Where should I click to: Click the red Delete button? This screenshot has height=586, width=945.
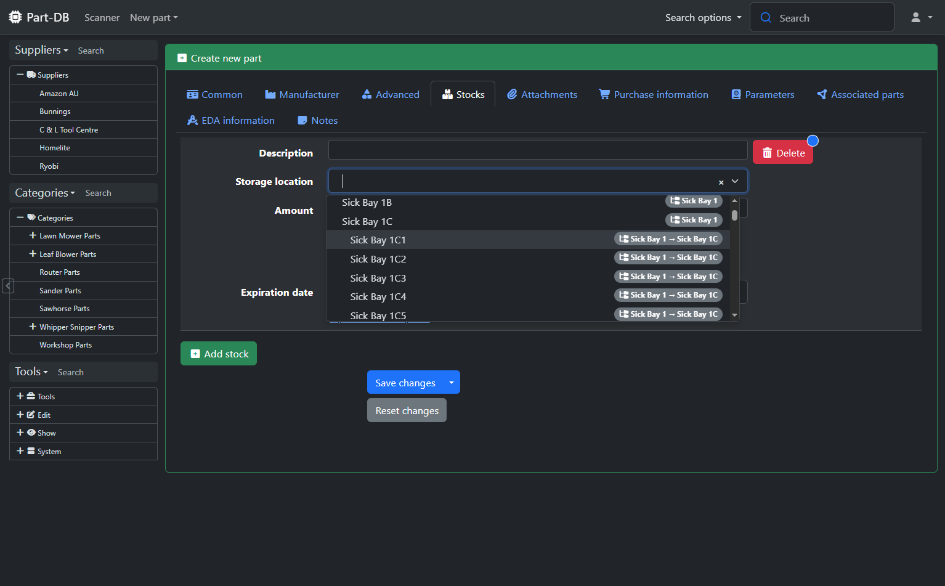(783, 153)
